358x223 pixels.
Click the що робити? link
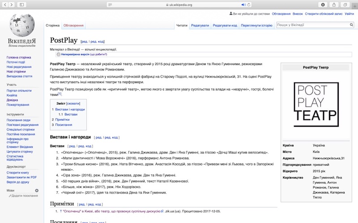pos(99,54)
